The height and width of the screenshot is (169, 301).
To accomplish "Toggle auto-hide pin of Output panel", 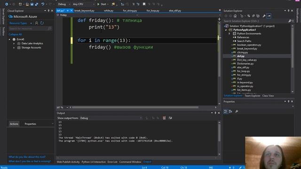I will pos(215,113).
